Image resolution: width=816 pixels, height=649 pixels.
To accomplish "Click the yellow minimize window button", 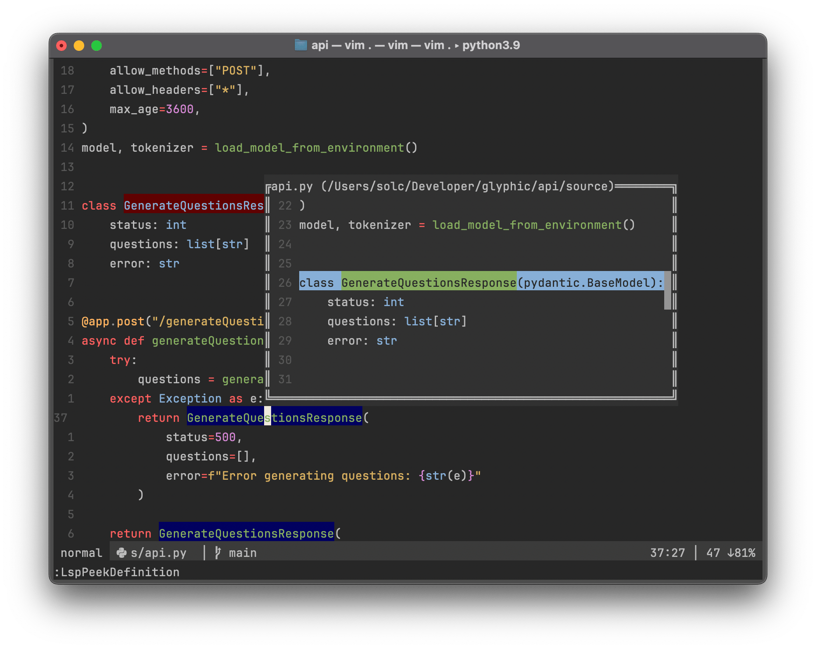I will 79,46.
